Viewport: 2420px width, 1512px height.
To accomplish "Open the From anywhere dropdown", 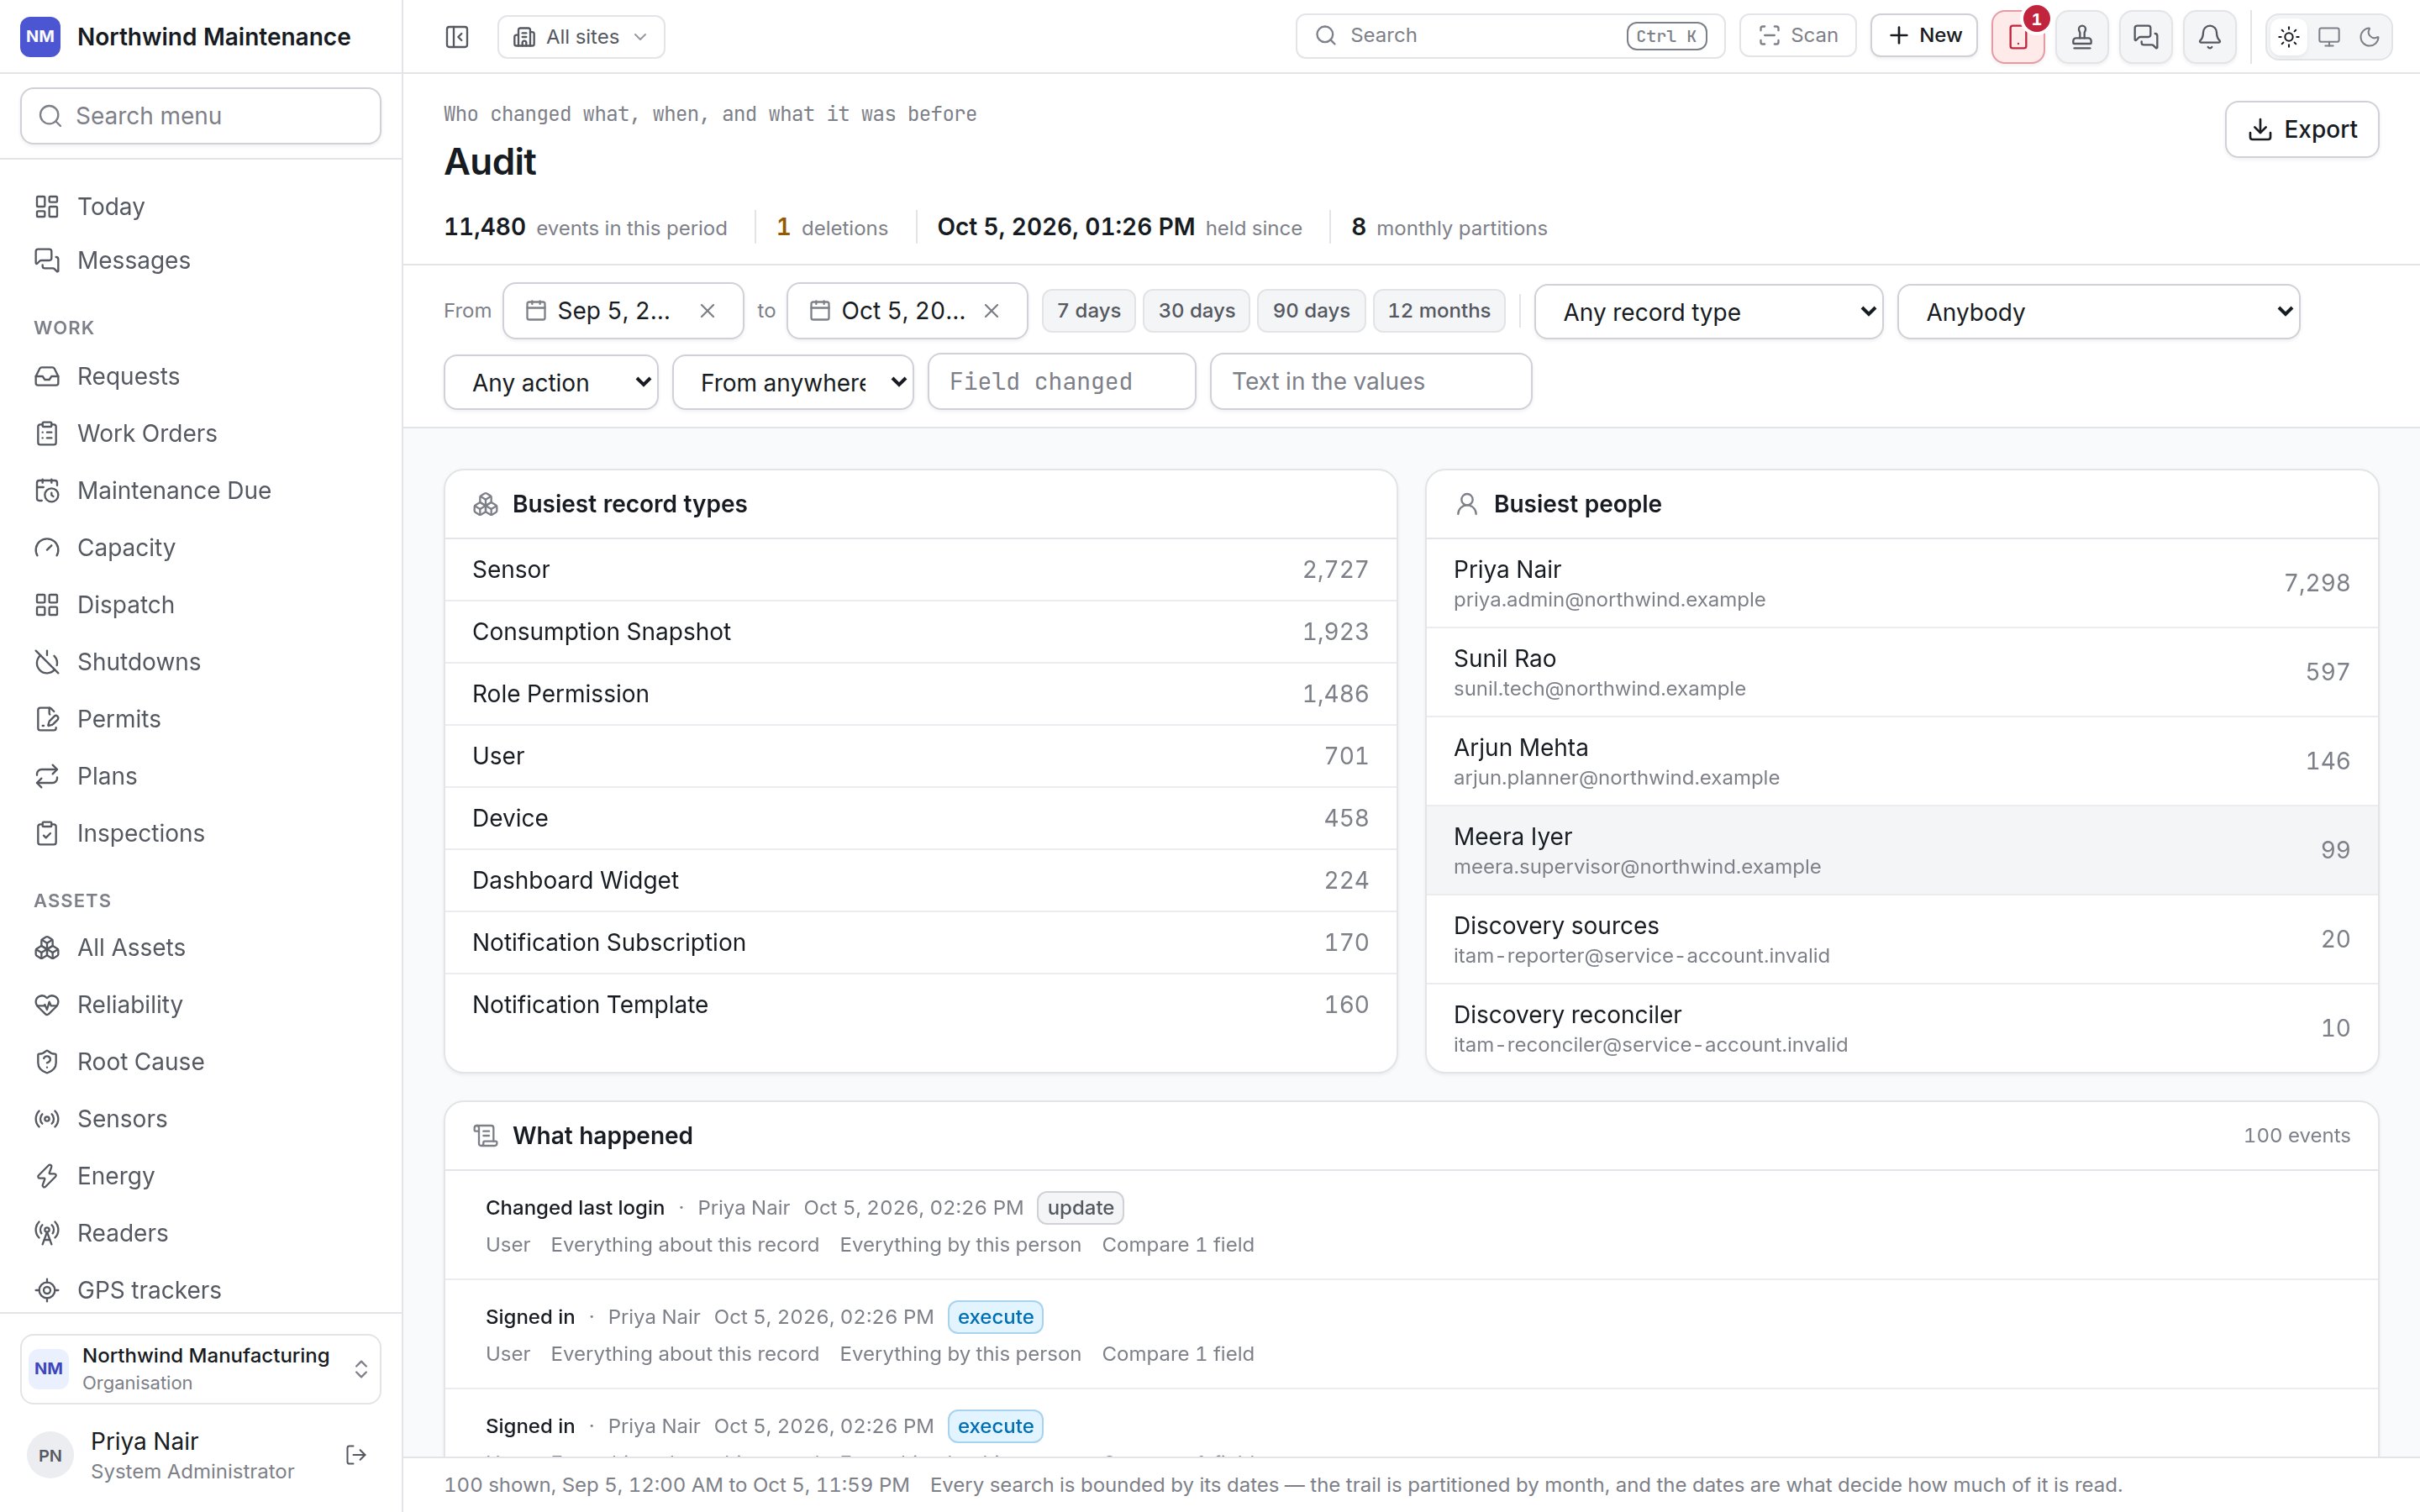I will tap(793, 382).
